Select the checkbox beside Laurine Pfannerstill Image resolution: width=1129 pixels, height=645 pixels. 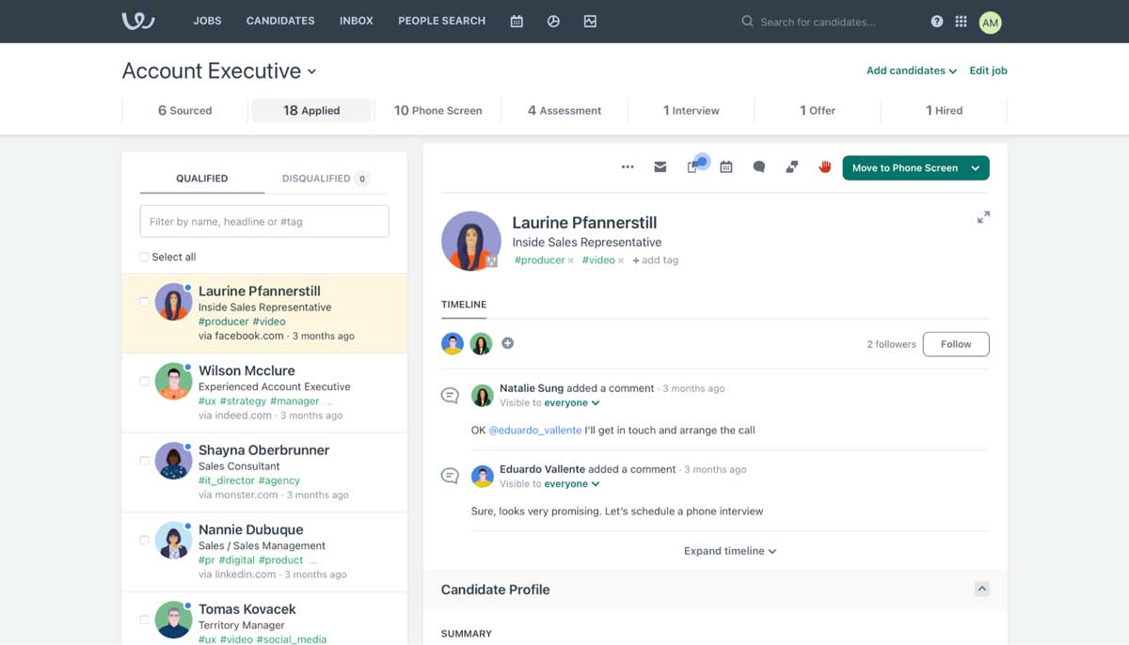[143, 301]
